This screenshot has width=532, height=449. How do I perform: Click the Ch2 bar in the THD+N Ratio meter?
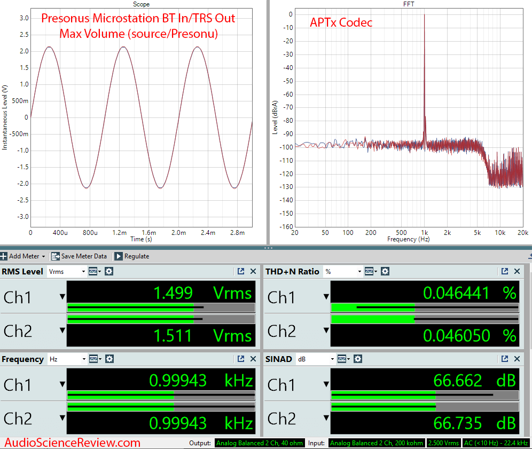coord(425,319)
